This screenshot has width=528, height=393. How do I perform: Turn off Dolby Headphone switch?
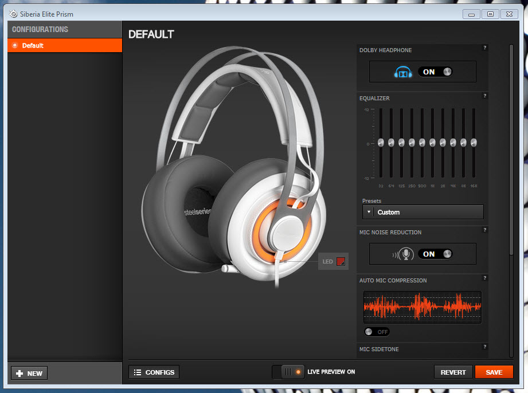(x=435, y=72)
